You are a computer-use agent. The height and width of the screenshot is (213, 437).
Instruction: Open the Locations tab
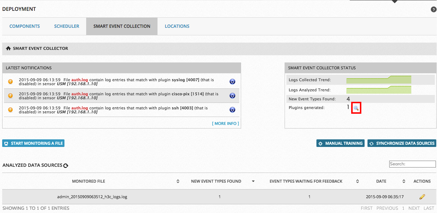(177, 26)
